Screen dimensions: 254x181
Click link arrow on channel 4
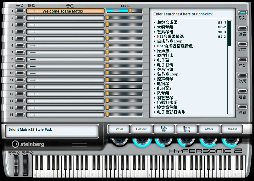coord(33,32)
